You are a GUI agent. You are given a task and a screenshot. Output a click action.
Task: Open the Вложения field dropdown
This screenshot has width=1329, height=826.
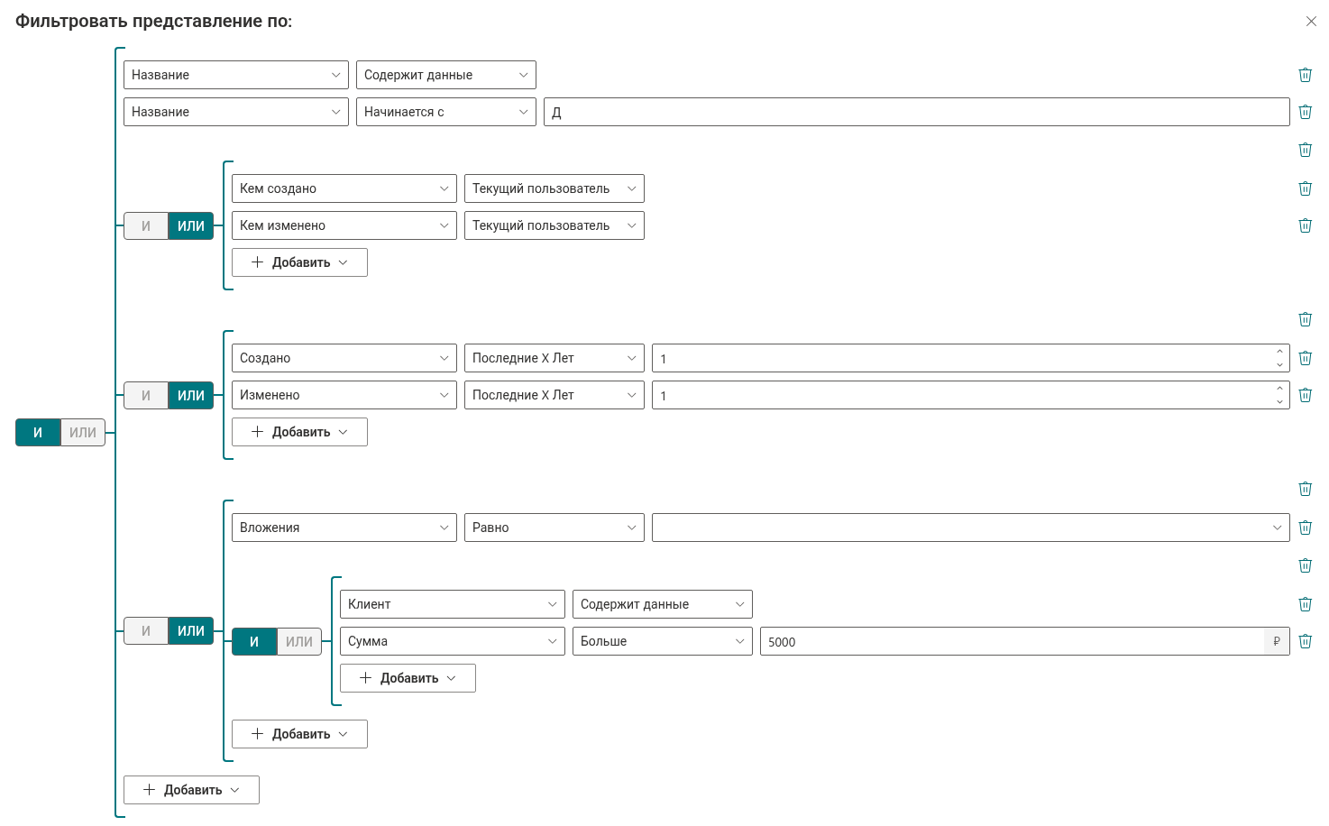coord(344,528)
